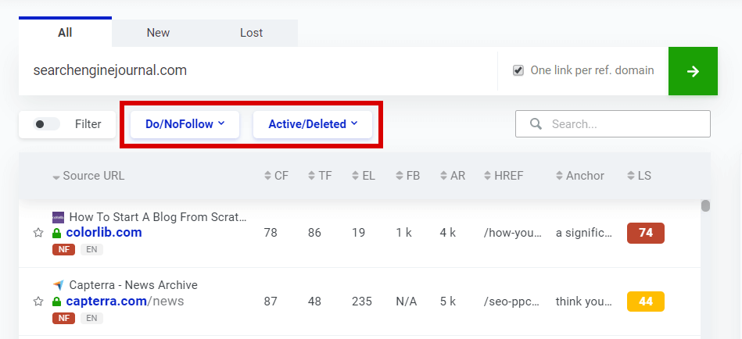Open the colorlib.com link
Viewport: 742px width, 339px height.
point(104,233)
